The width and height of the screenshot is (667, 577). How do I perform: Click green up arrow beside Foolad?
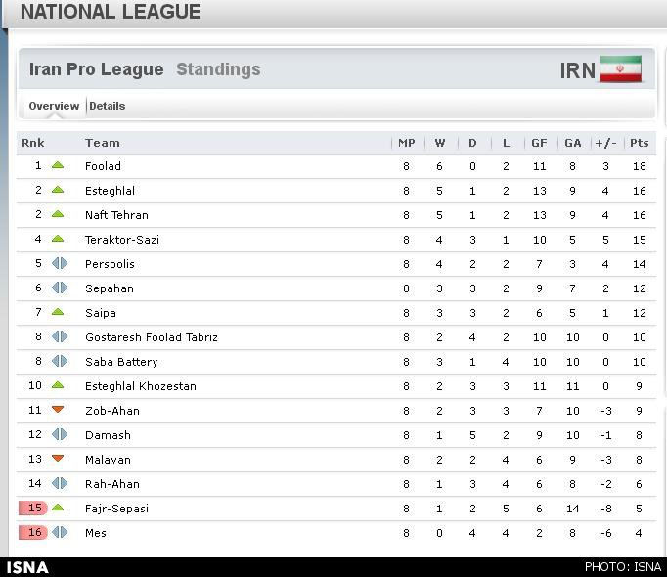pyautogui.click(x=58, y=166)
